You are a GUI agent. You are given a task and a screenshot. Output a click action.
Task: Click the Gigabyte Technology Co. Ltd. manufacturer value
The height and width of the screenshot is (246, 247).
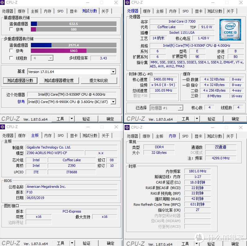click(71, 147)
